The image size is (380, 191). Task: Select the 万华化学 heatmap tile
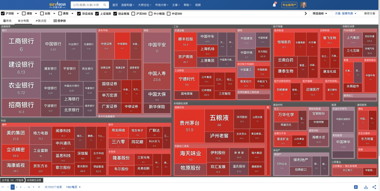pyautogui.click(x=286, y=116)
